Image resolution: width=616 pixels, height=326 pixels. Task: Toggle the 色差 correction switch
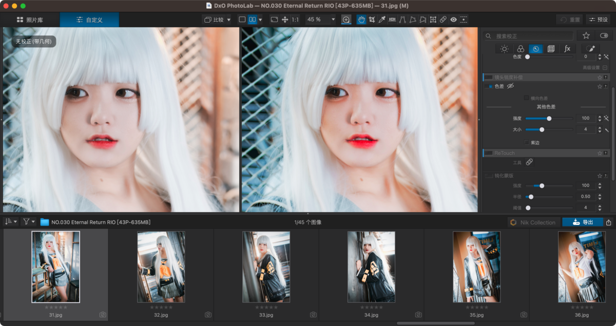[489, 87]
